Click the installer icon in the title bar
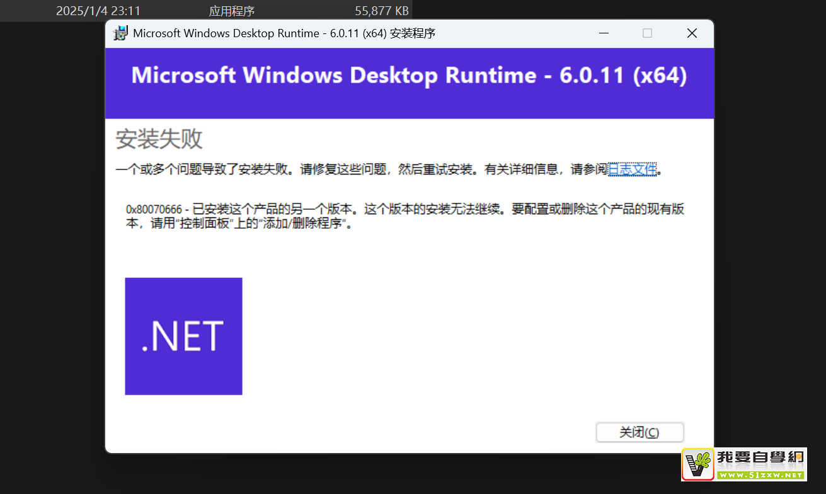This screenshot has width=826, height=494. 120,33
